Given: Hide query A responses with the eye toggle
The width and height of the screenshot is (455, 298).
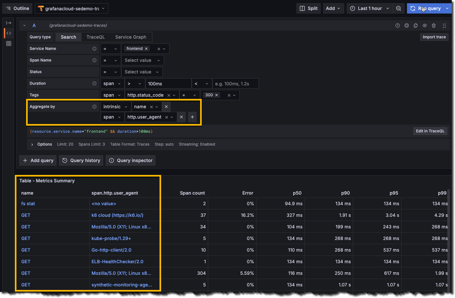Looking at the screenshot, I should pos(424,25).
